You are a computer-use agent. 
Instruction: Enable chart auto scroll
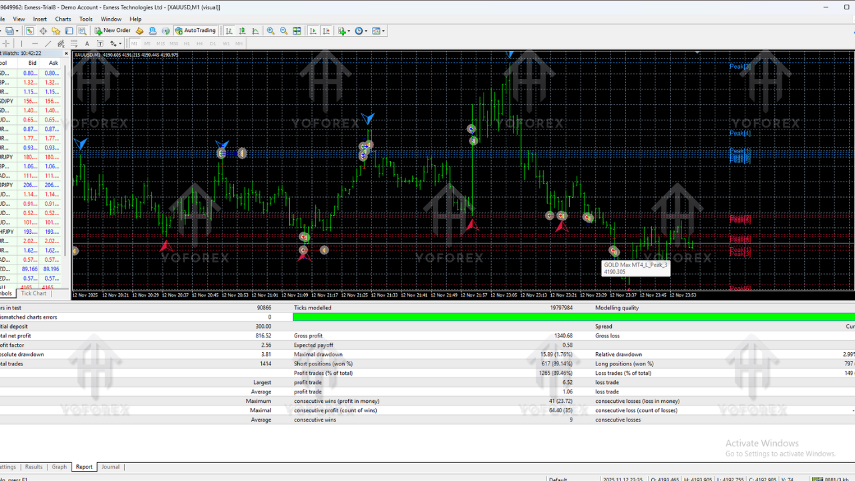313,31
